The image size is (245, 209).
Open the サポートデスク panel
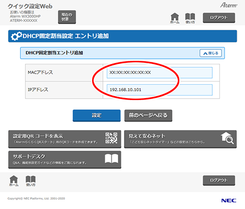point(65,159)
